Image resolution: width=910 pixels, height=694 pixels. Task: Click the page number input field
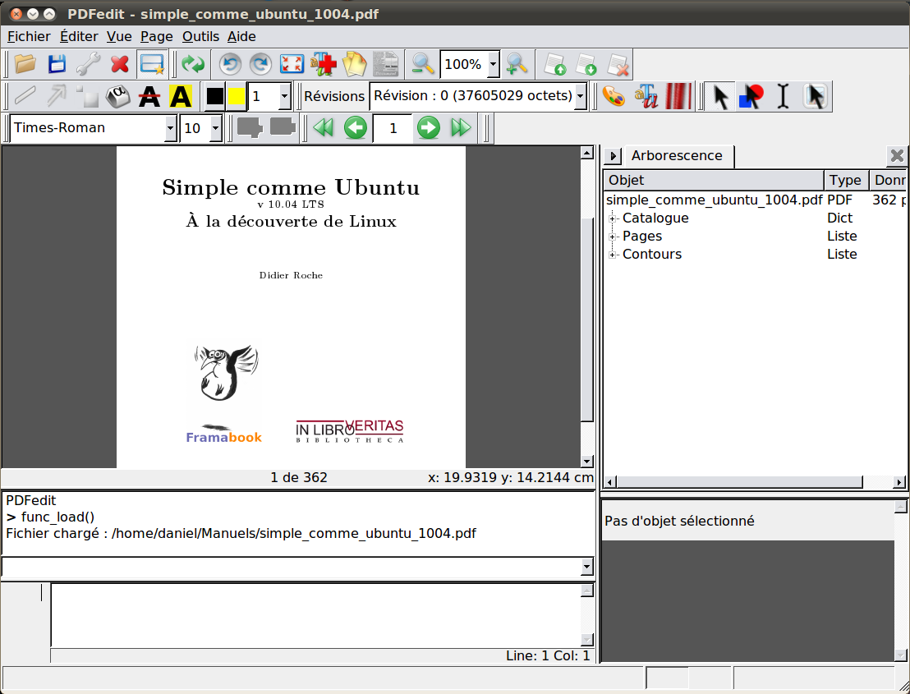pyautogui.click(x=393, y=128)
